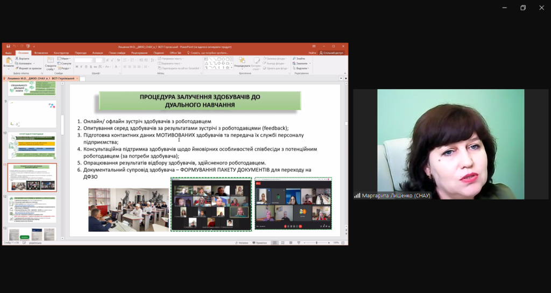
Task: Expand the Replace (Замінити) dropdown arrow
Action: (x=308, y=63)
